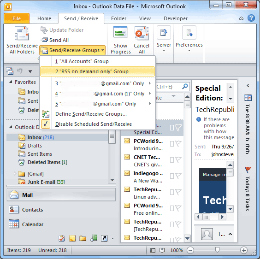Select the Sent Items folder

tap(40, 154)
